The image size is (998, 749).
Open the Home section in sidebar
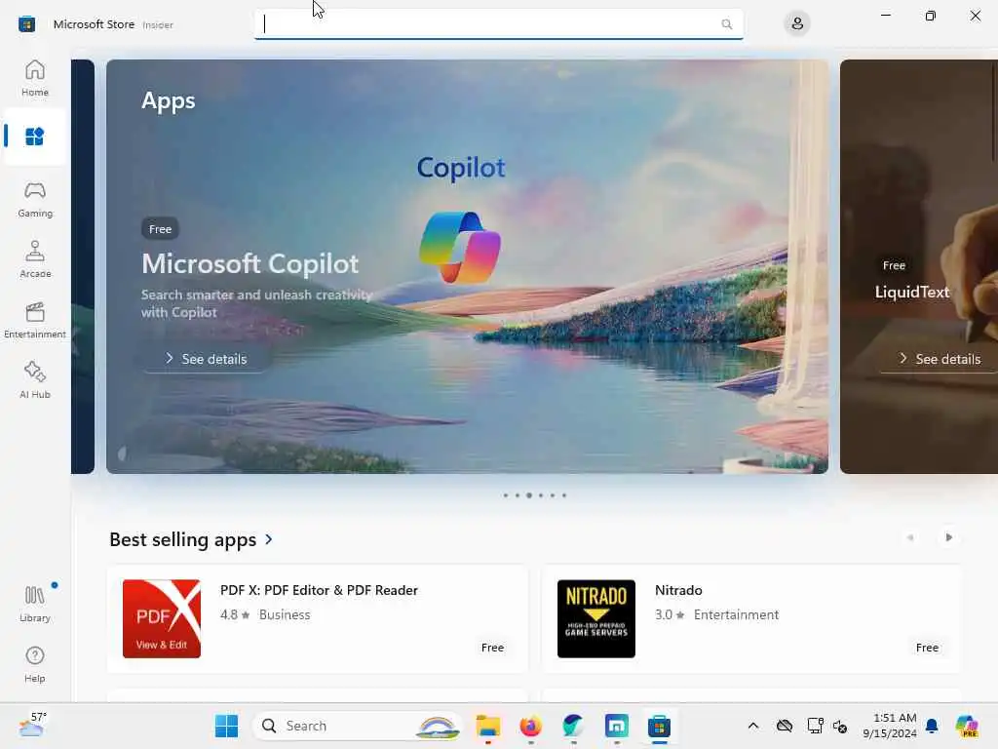tap(34, 78)
